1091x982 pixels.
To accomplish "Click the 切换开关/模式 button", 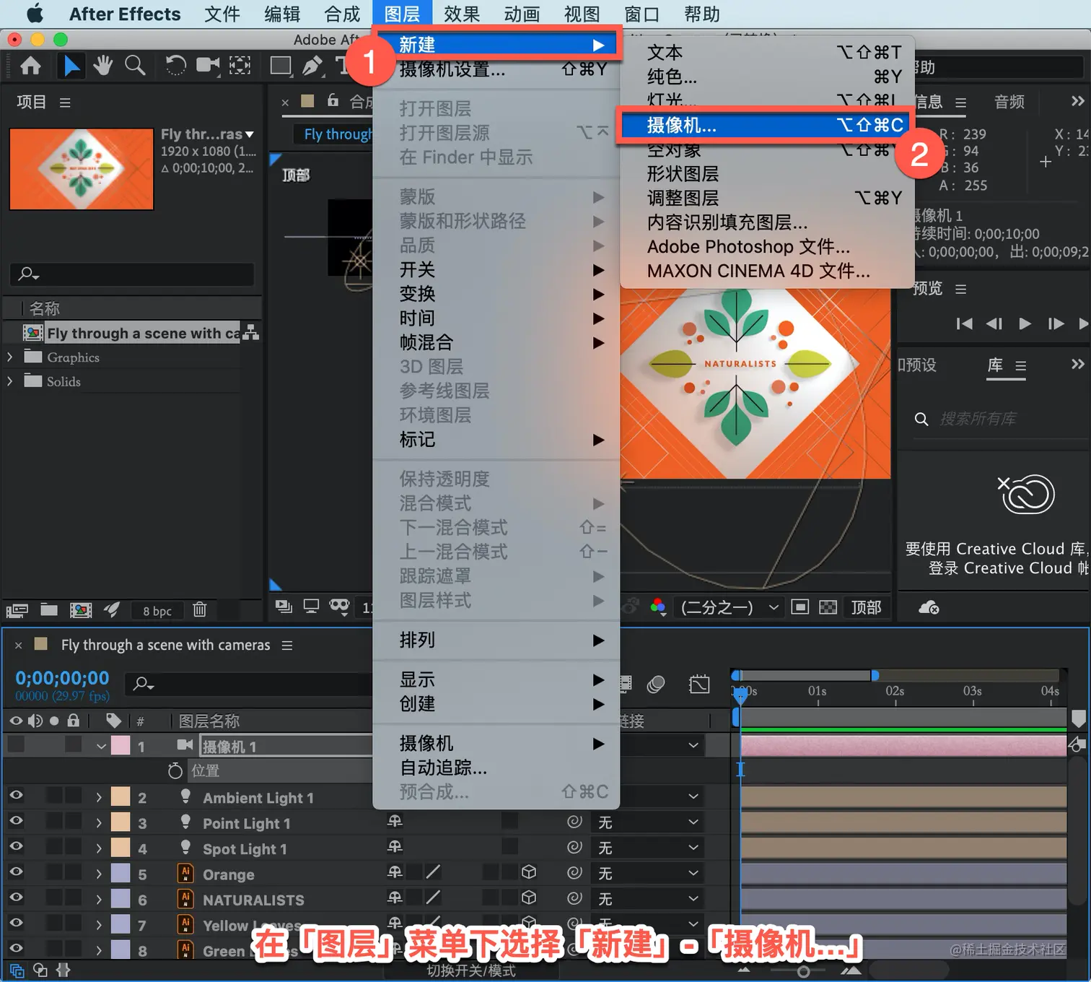I will point(471,970).
